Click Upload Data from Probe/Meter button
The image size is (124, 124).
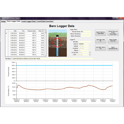point(100,33)
